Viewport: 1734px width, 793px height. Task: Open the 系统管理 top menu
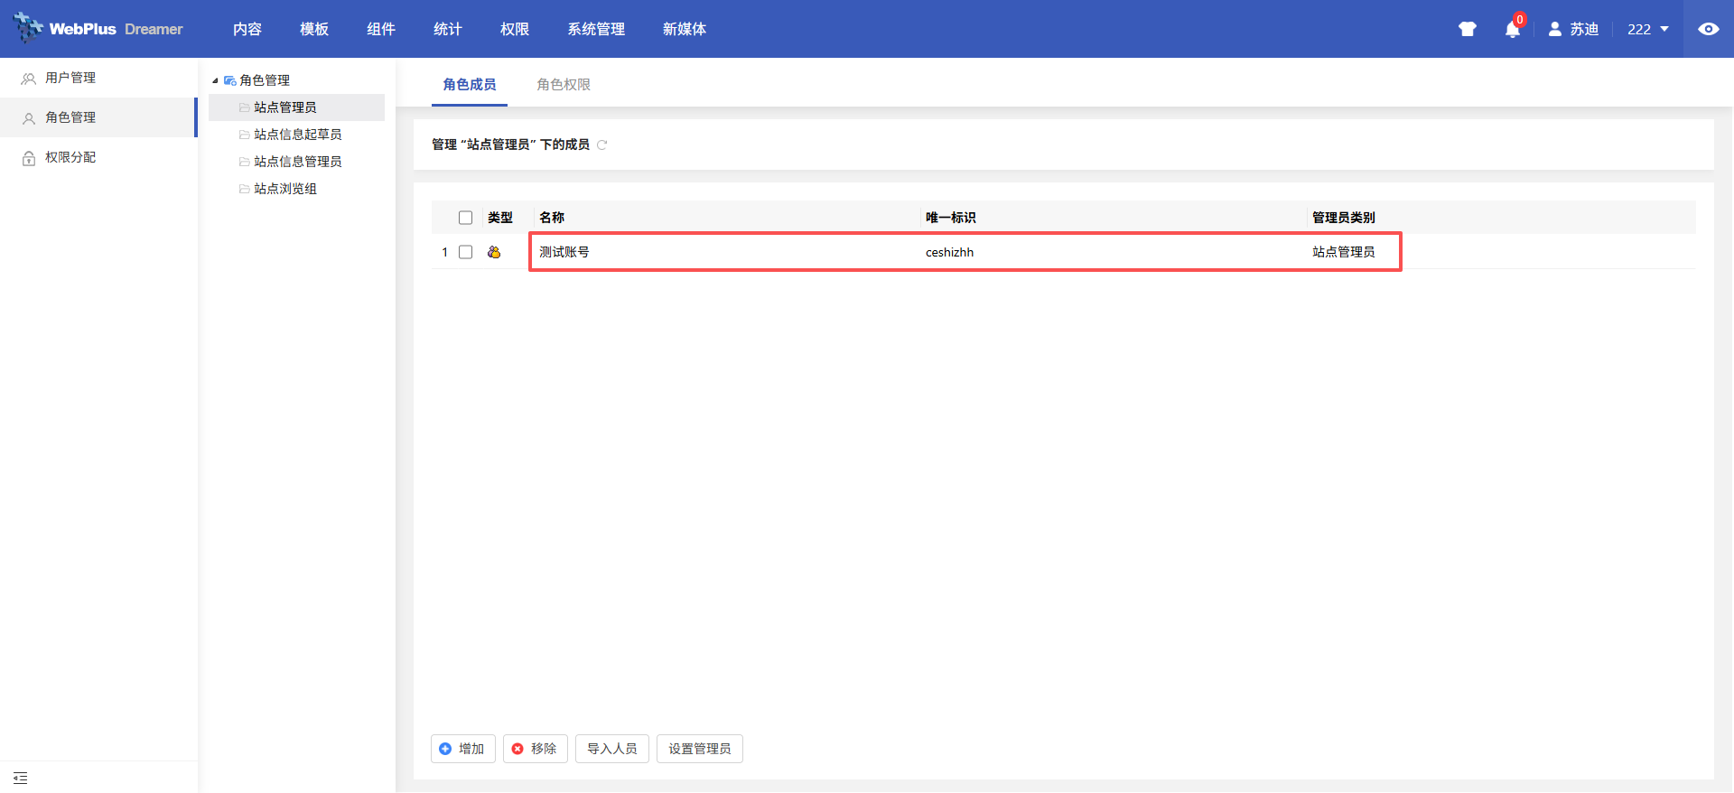(x=595, y=29)
